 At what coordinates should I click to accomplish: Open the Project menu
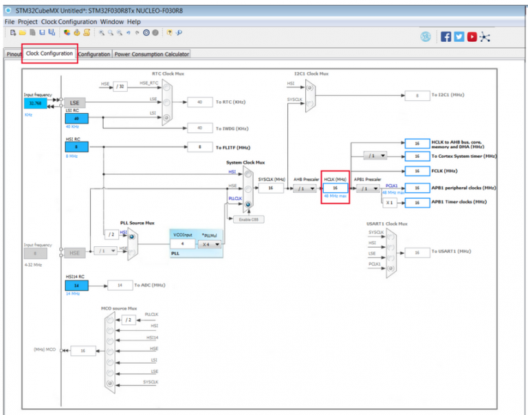click(x=27, y=21)
